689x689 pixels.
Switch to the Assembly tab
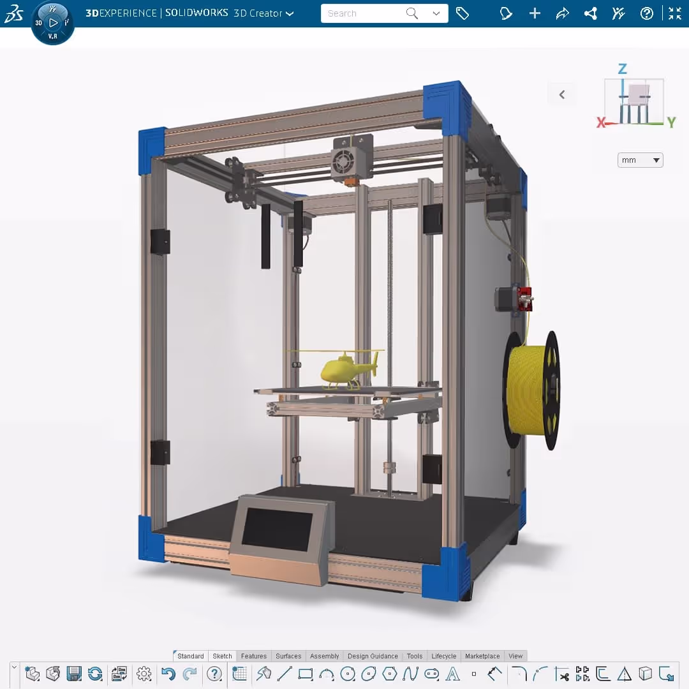click(x=324, y=656)
